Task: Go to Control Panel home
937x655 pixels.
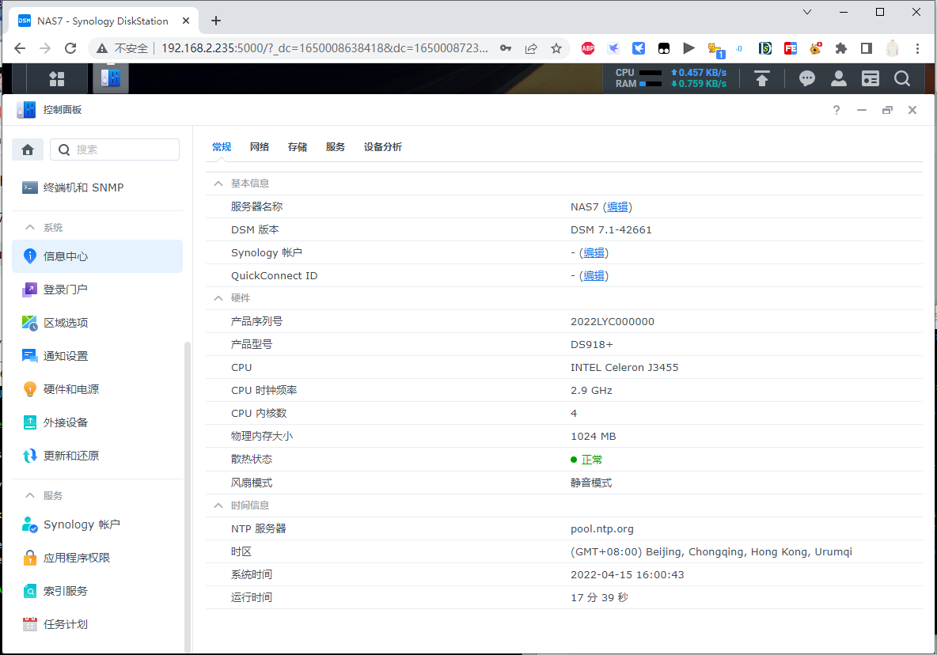Action: 28,150
